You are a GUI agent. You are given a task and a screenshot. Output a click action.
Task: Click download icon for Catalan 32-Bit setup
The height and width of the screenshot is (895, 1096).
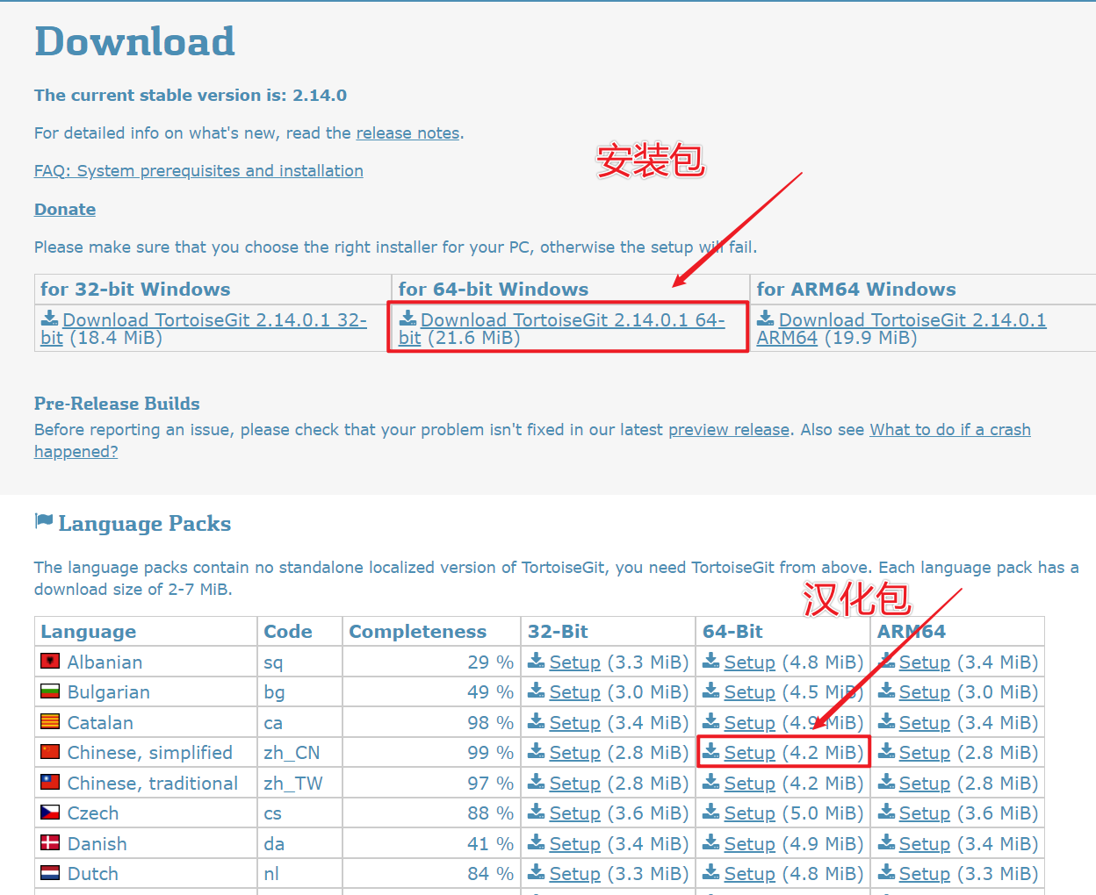[x=536, y=721]
